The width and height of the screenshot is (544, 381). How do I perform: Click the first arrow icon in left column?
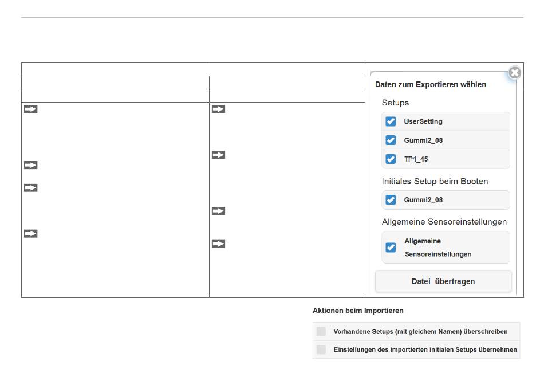click(30, 109)
